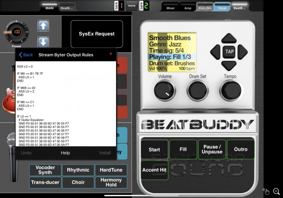283x198 pixels.
Task: Adjust the BeatBuddy Tempo knob
Action: pyautogui.click(x=230, y=90)
